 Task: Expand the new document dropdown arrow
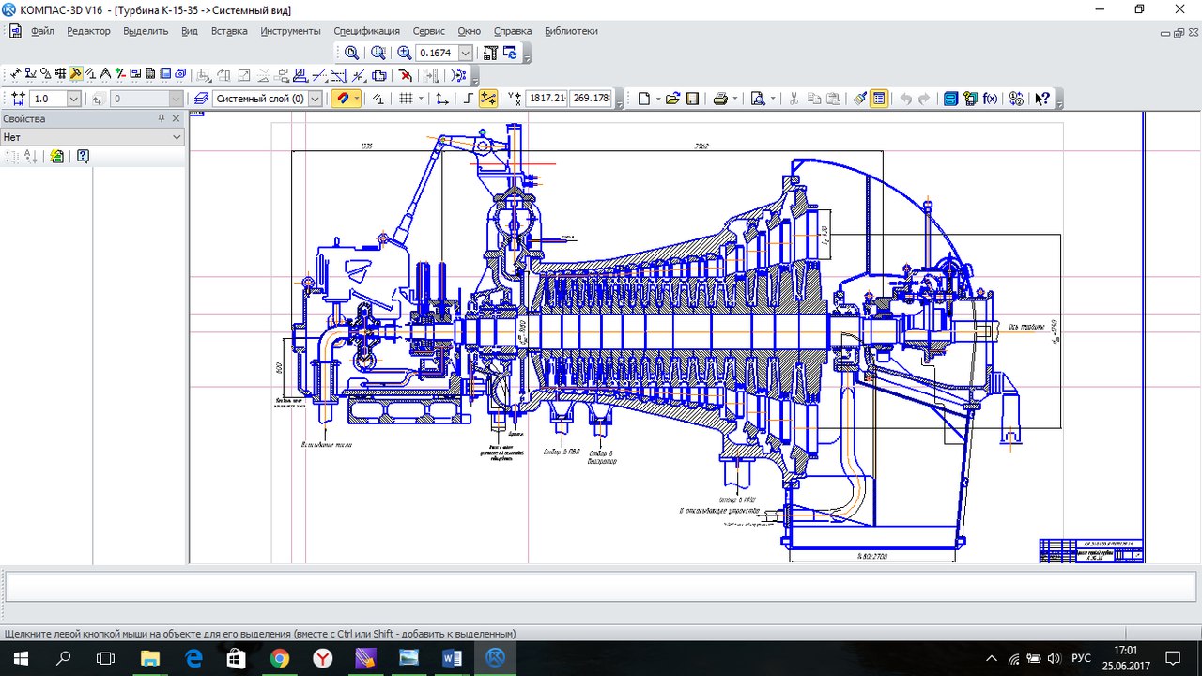pos(658,99)
